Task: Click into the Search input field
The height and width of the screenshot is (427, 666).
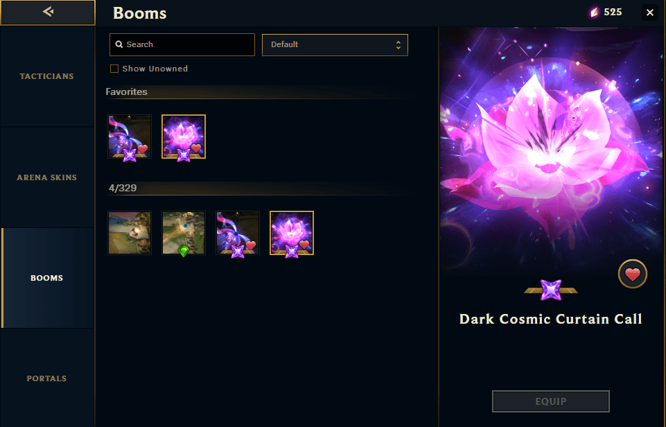Action: 182,44
